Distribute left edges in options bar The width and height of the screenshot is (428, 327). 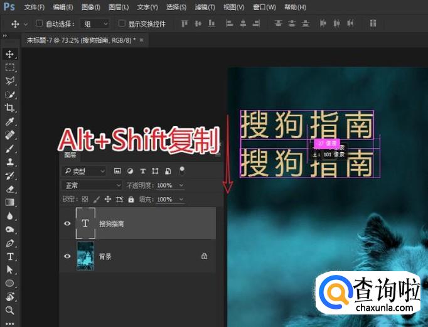click(323, 24)
